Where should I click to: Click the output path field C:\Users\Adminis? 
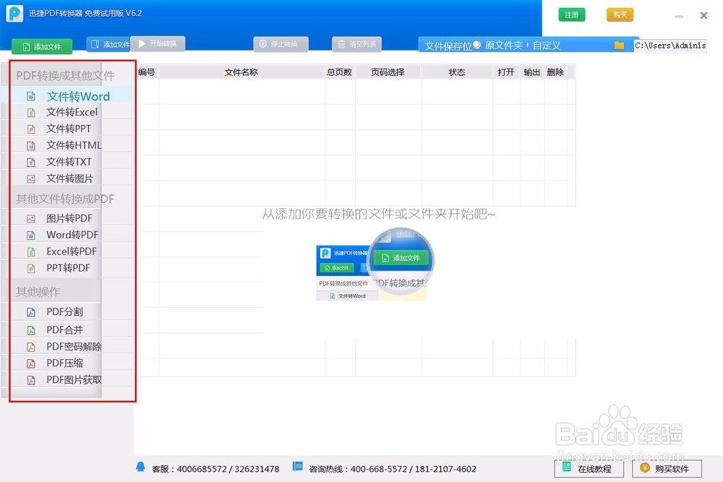[670, 45]
